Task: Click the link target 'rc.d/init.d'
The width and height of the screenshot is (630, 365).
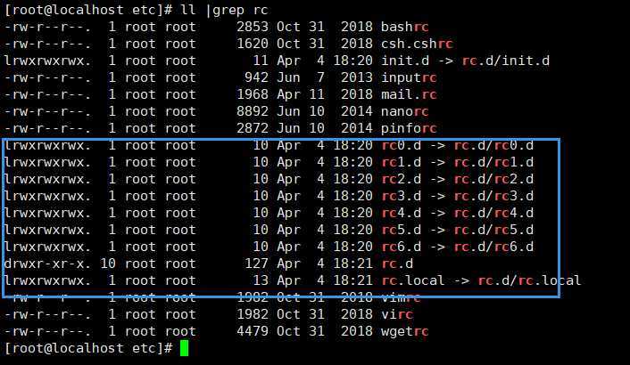Action: [x=506, y=61]
